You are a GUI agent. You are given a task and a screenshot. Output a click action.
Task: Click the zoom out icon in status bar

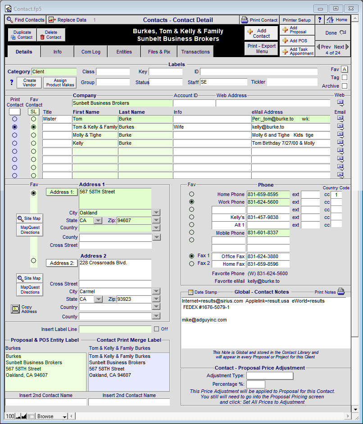point(18,416)
